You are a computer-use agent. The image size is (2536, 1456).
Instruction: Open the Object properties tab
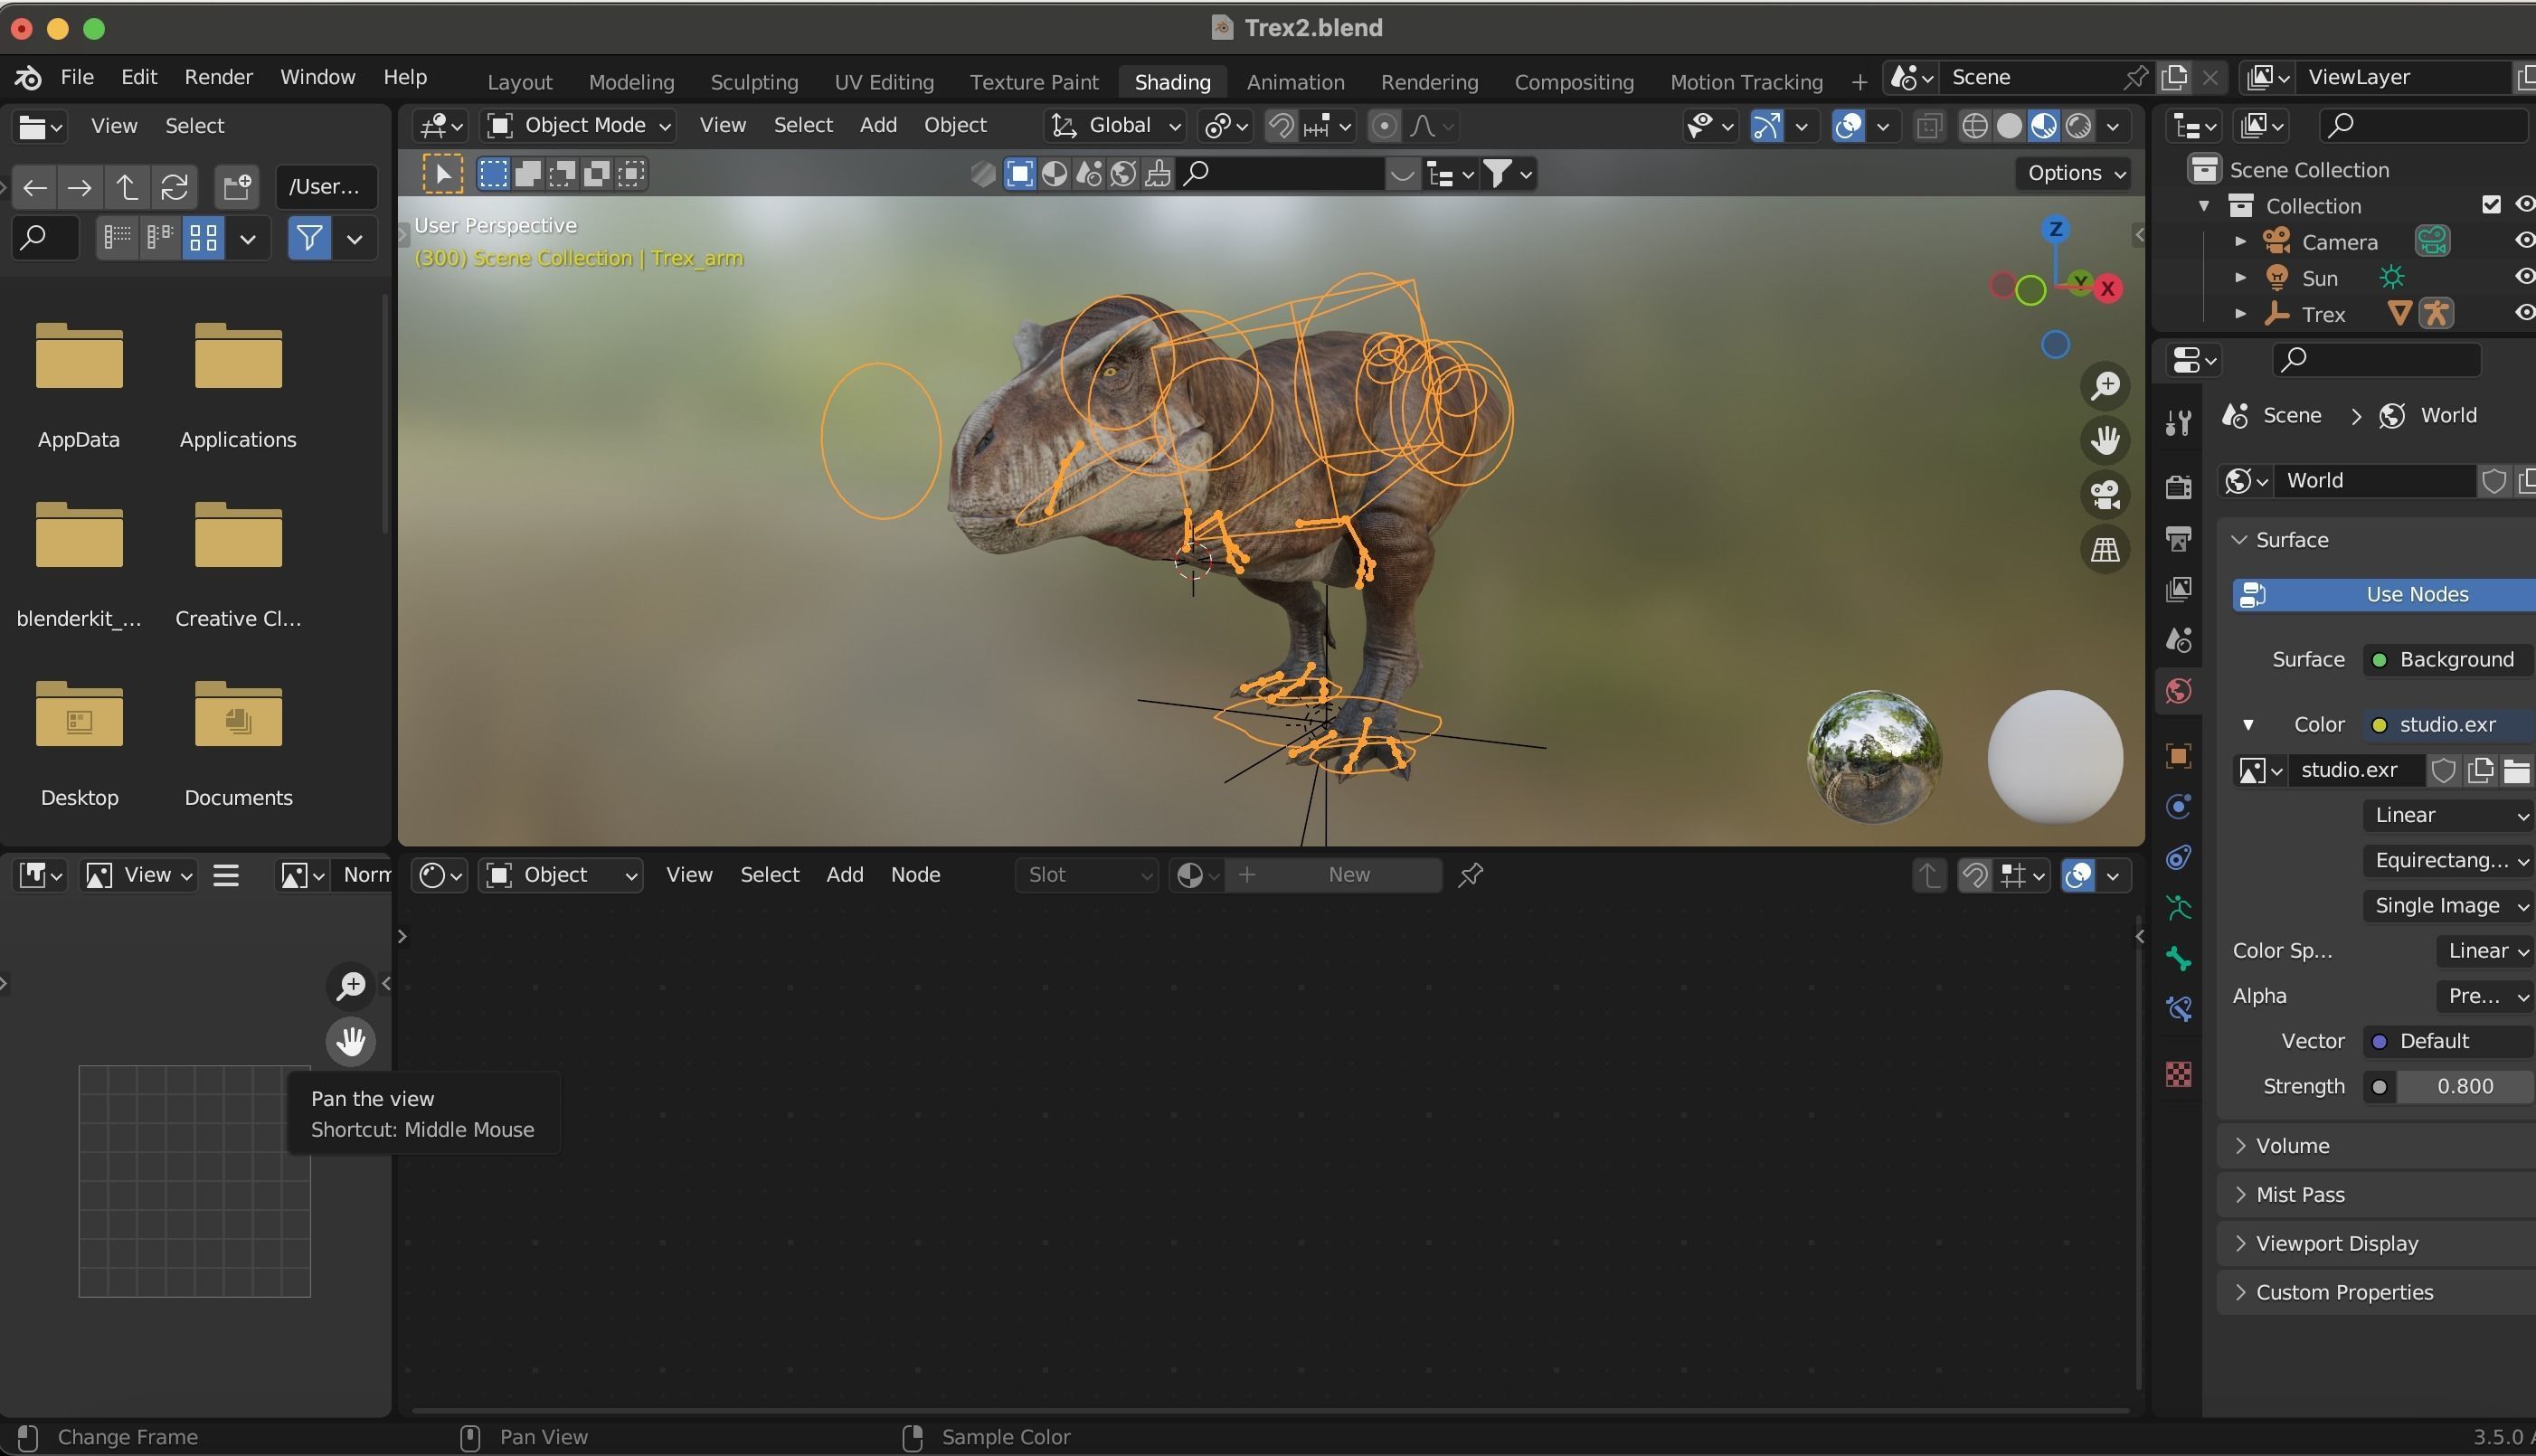point(2178,756)
